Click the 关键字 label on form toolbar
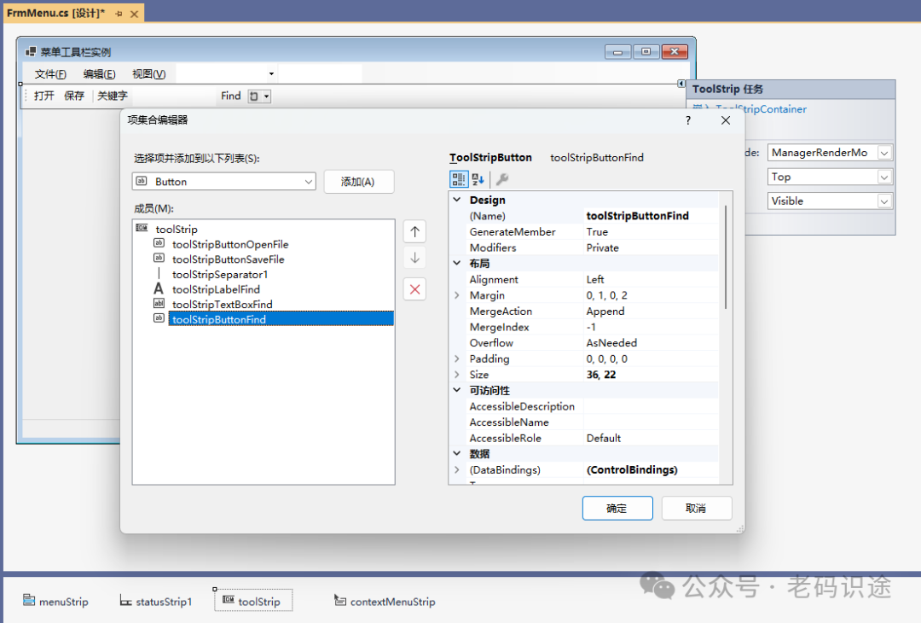The width and height of the screenshot is (921, 623). [x=113, y=96]
